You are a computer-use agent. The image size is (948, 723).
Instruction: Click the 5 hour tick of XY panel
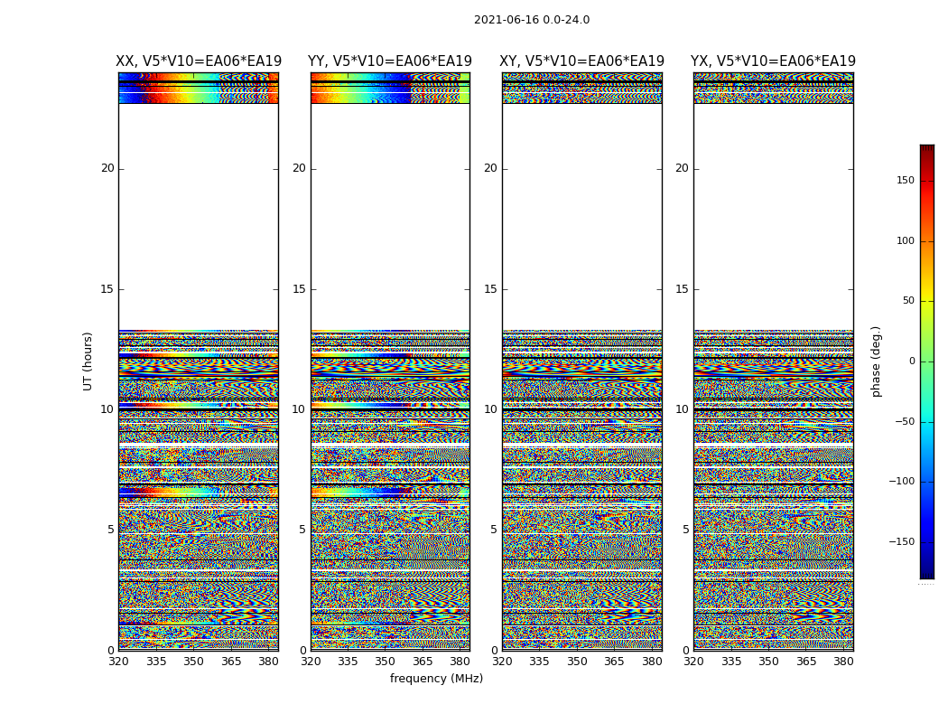(x=493, y=530)
